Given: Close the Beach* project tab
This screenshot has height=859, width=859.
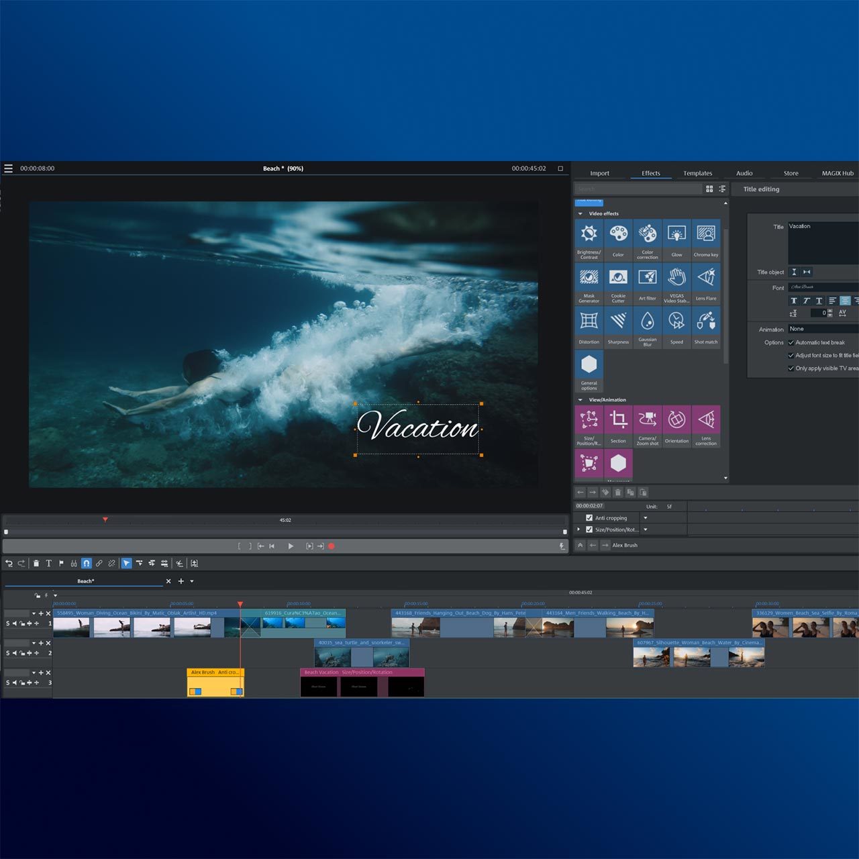Looking at the screenshot, I should tap(168, 581).
